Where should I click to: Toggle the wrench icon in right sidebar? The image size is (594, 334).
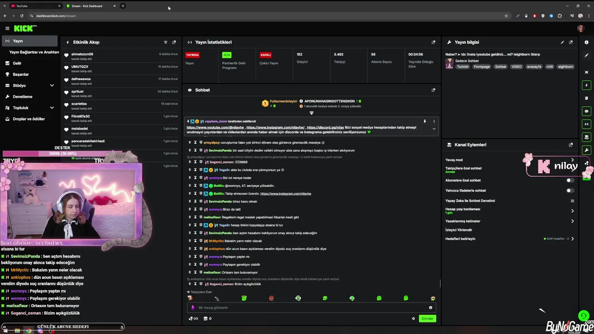(x=587, y=150)
